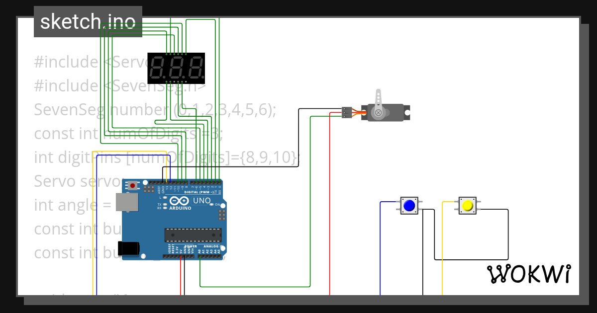Click the 'int angle =' code line

(x=72, y=205)
